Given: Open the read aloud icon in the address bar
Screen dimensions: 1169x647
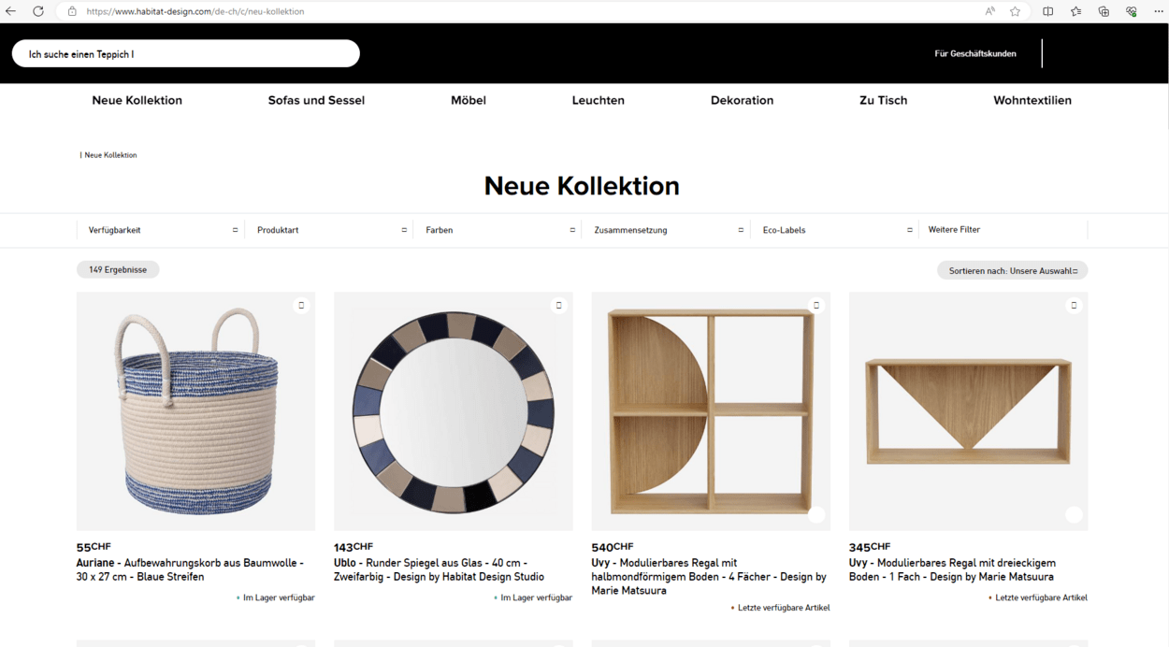Looking at the screenshot, I should (989, 11).
